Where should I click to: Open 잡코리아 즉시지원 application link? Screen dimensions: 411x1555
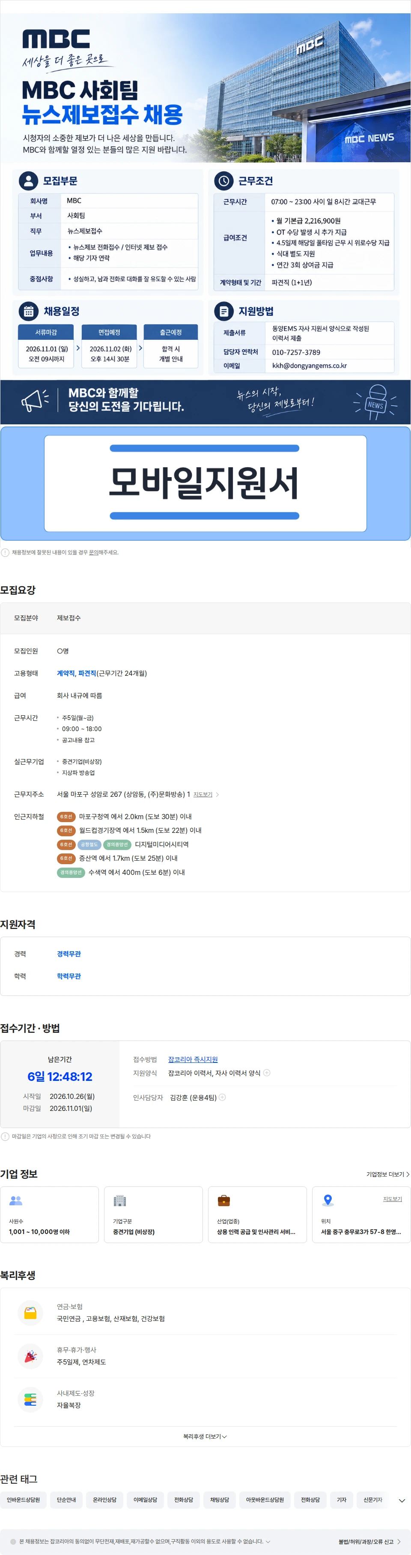[193, 1059]
